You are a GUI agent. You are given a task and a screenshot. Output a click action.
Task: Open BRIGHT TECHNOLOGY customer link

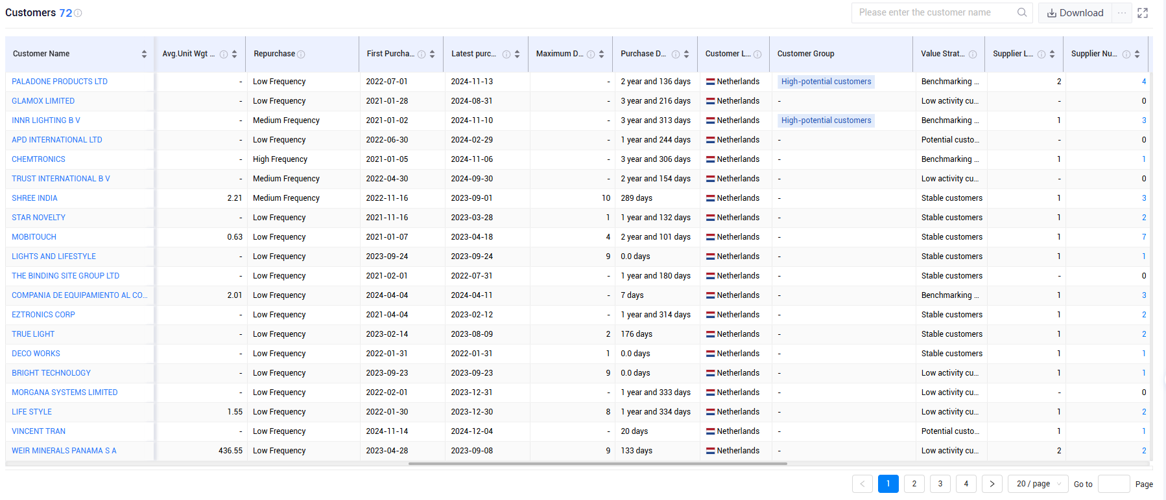tap(51, 373)
